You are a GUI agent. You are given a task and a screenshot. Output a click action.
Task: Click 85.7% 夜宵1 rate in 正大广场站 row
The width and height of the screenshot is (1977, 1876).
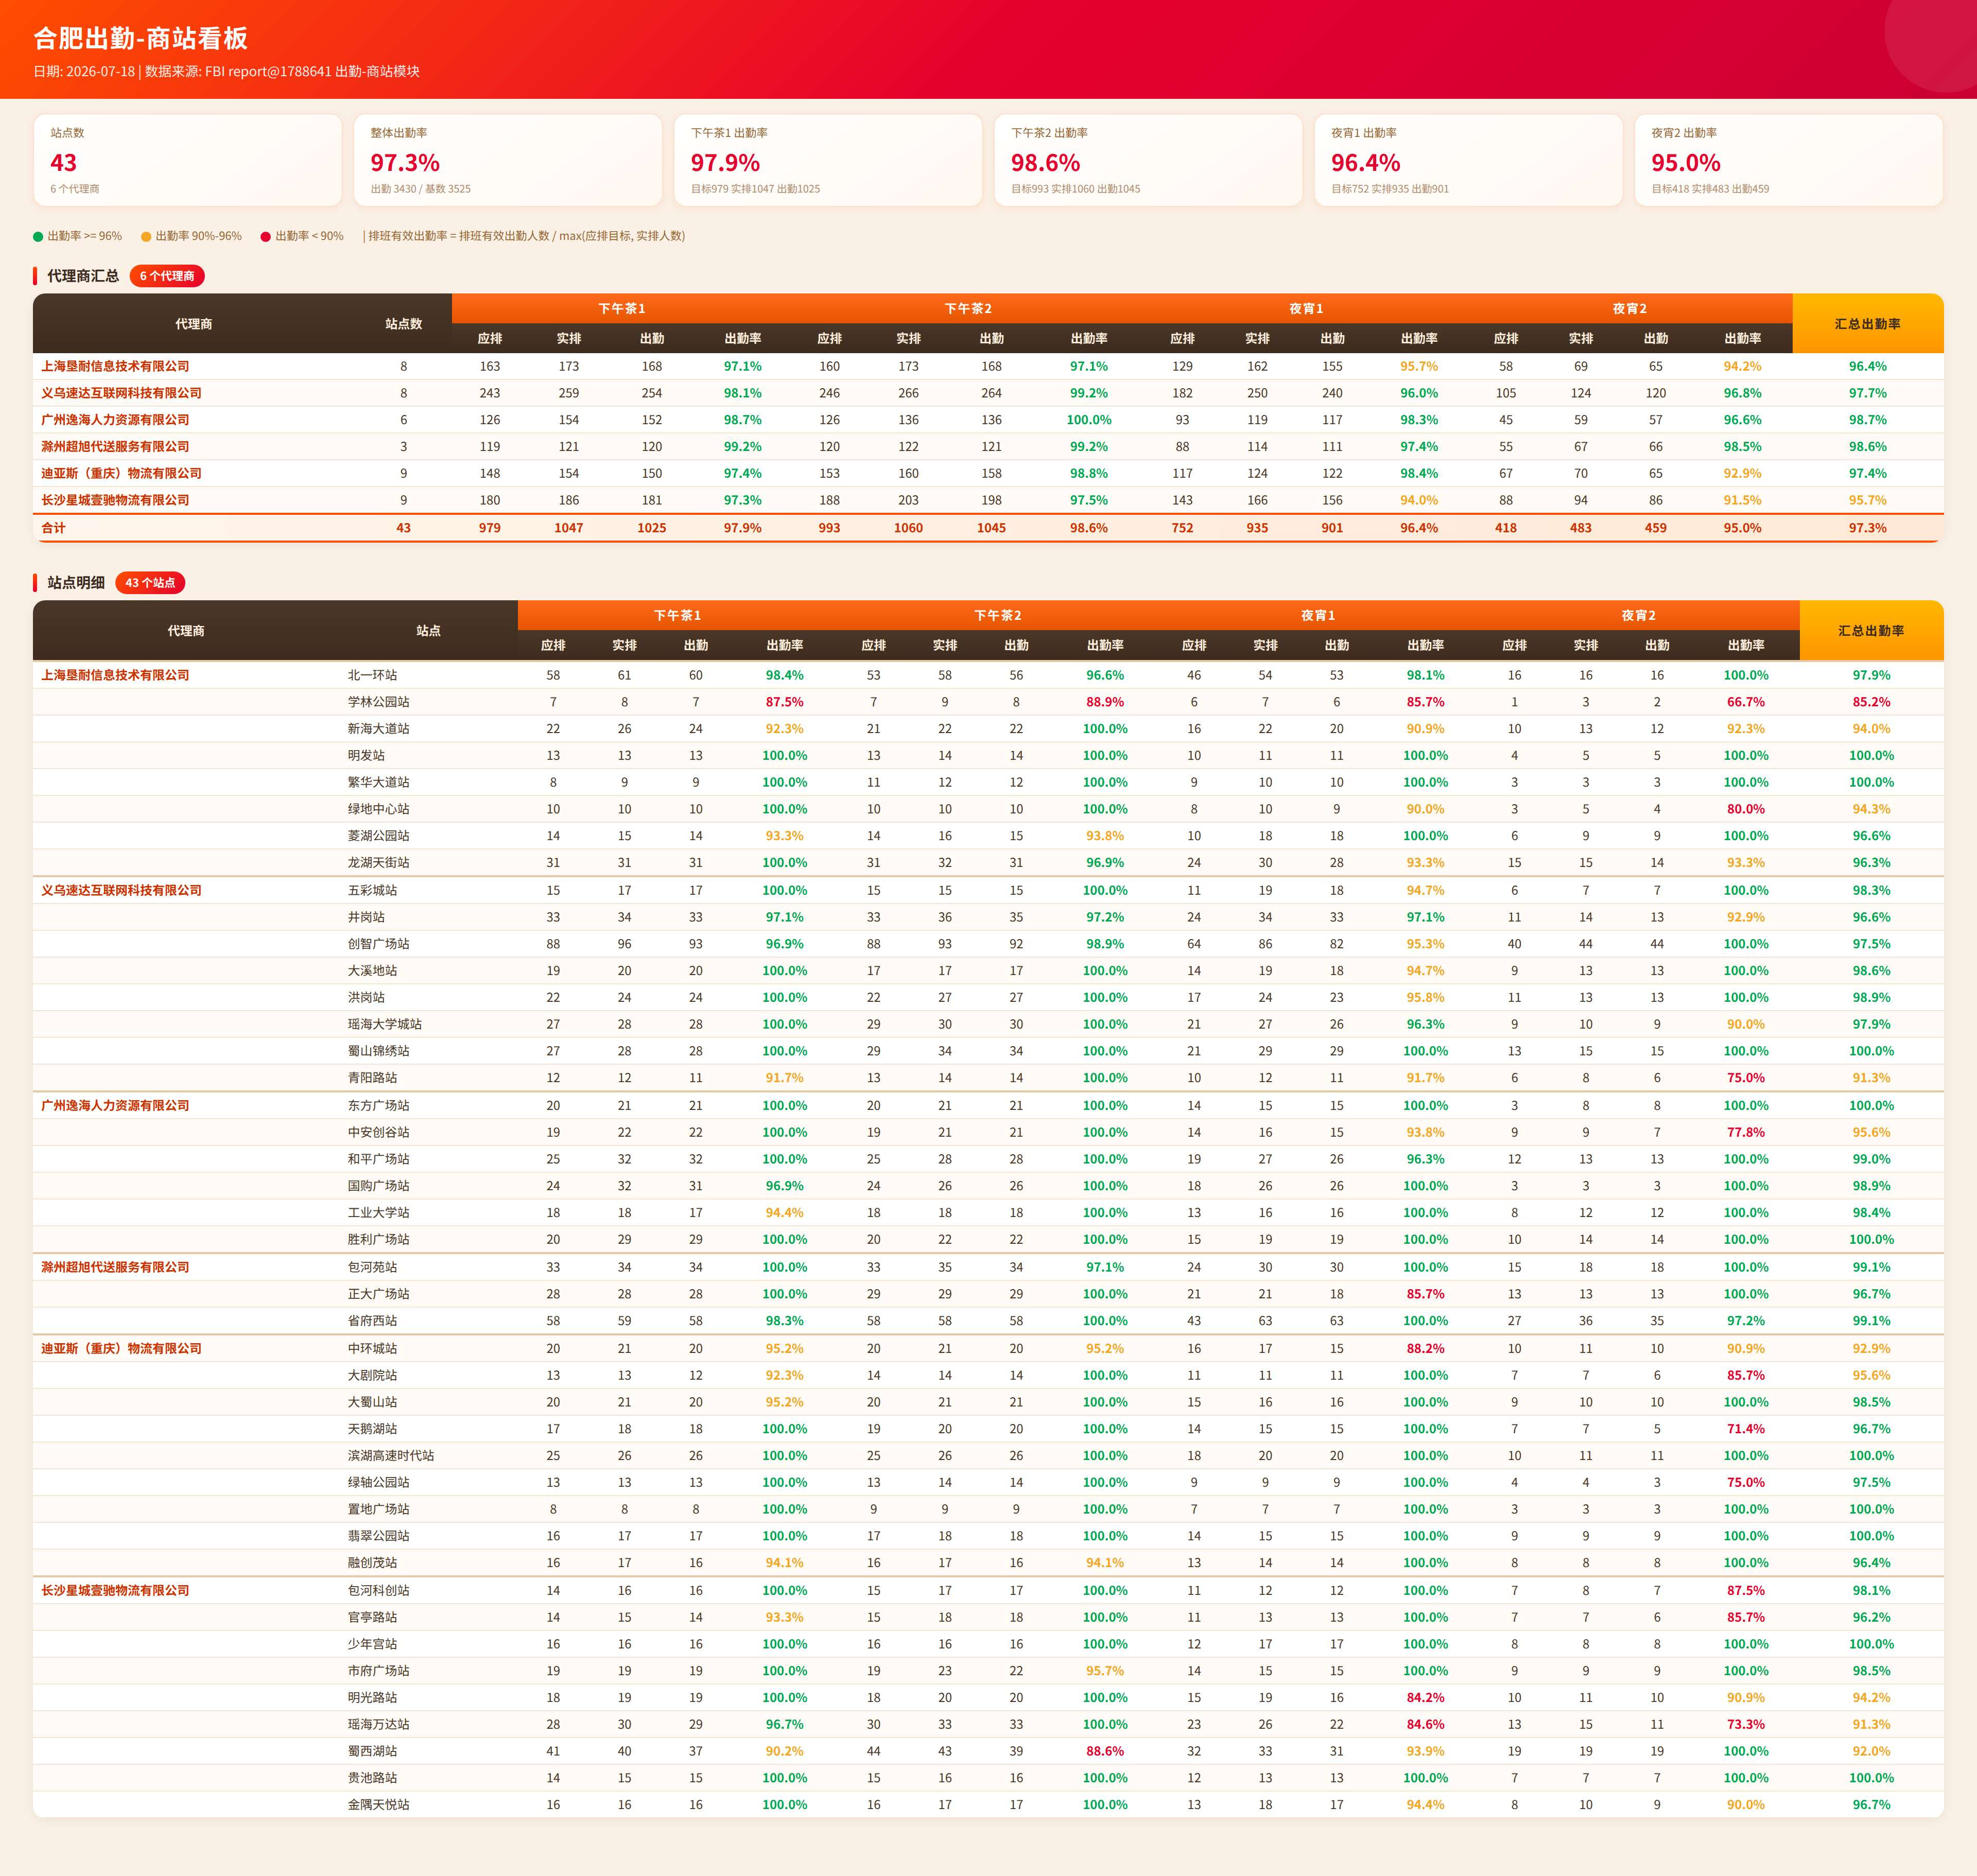click(1425, 1295)
